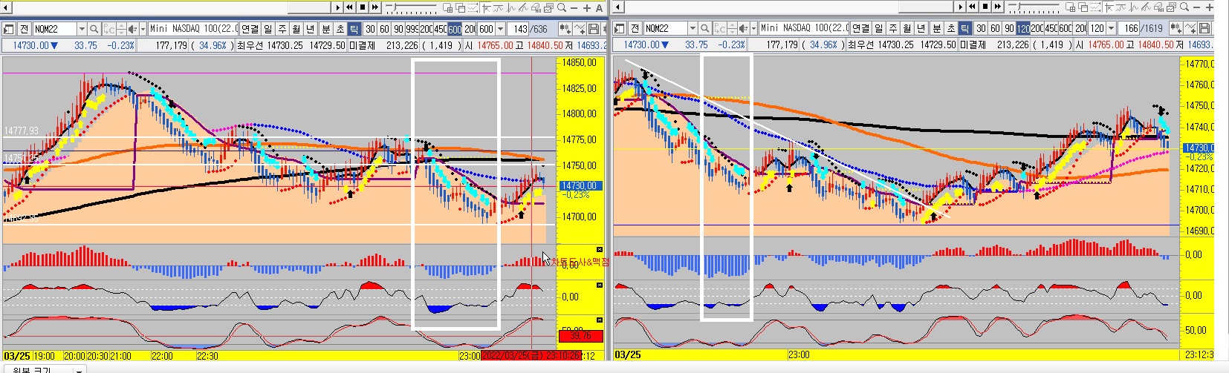
Task: Click the chart settings icon left of the magnifier
Action: click(548, 7)
